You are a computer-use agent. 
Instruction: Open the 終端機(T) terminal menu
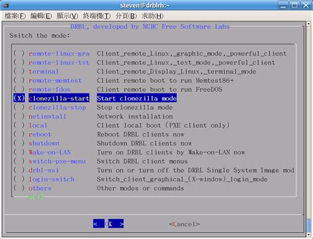(x=96, y=16)
